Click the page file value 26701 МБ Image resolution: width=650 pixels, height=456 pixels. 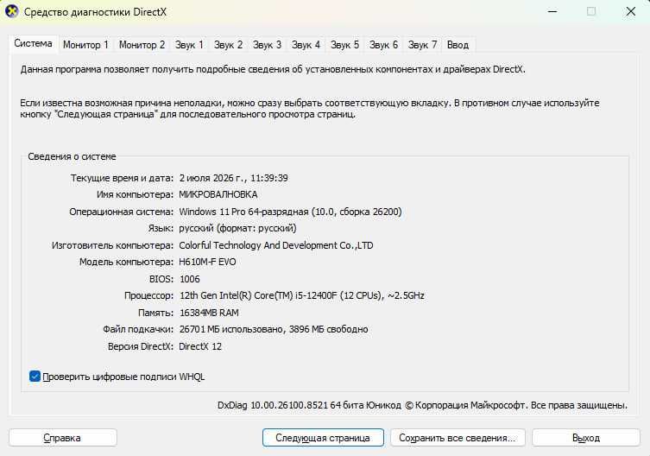(x=274, y=329)
